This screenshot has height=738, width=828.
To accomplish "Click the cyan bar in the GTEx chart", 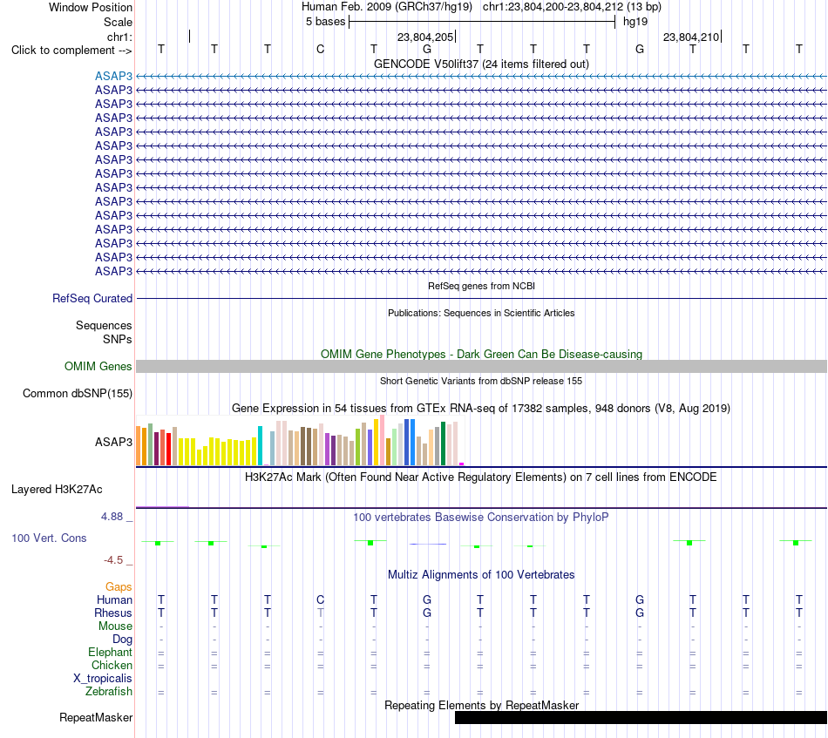I will (x=260, y=445).
